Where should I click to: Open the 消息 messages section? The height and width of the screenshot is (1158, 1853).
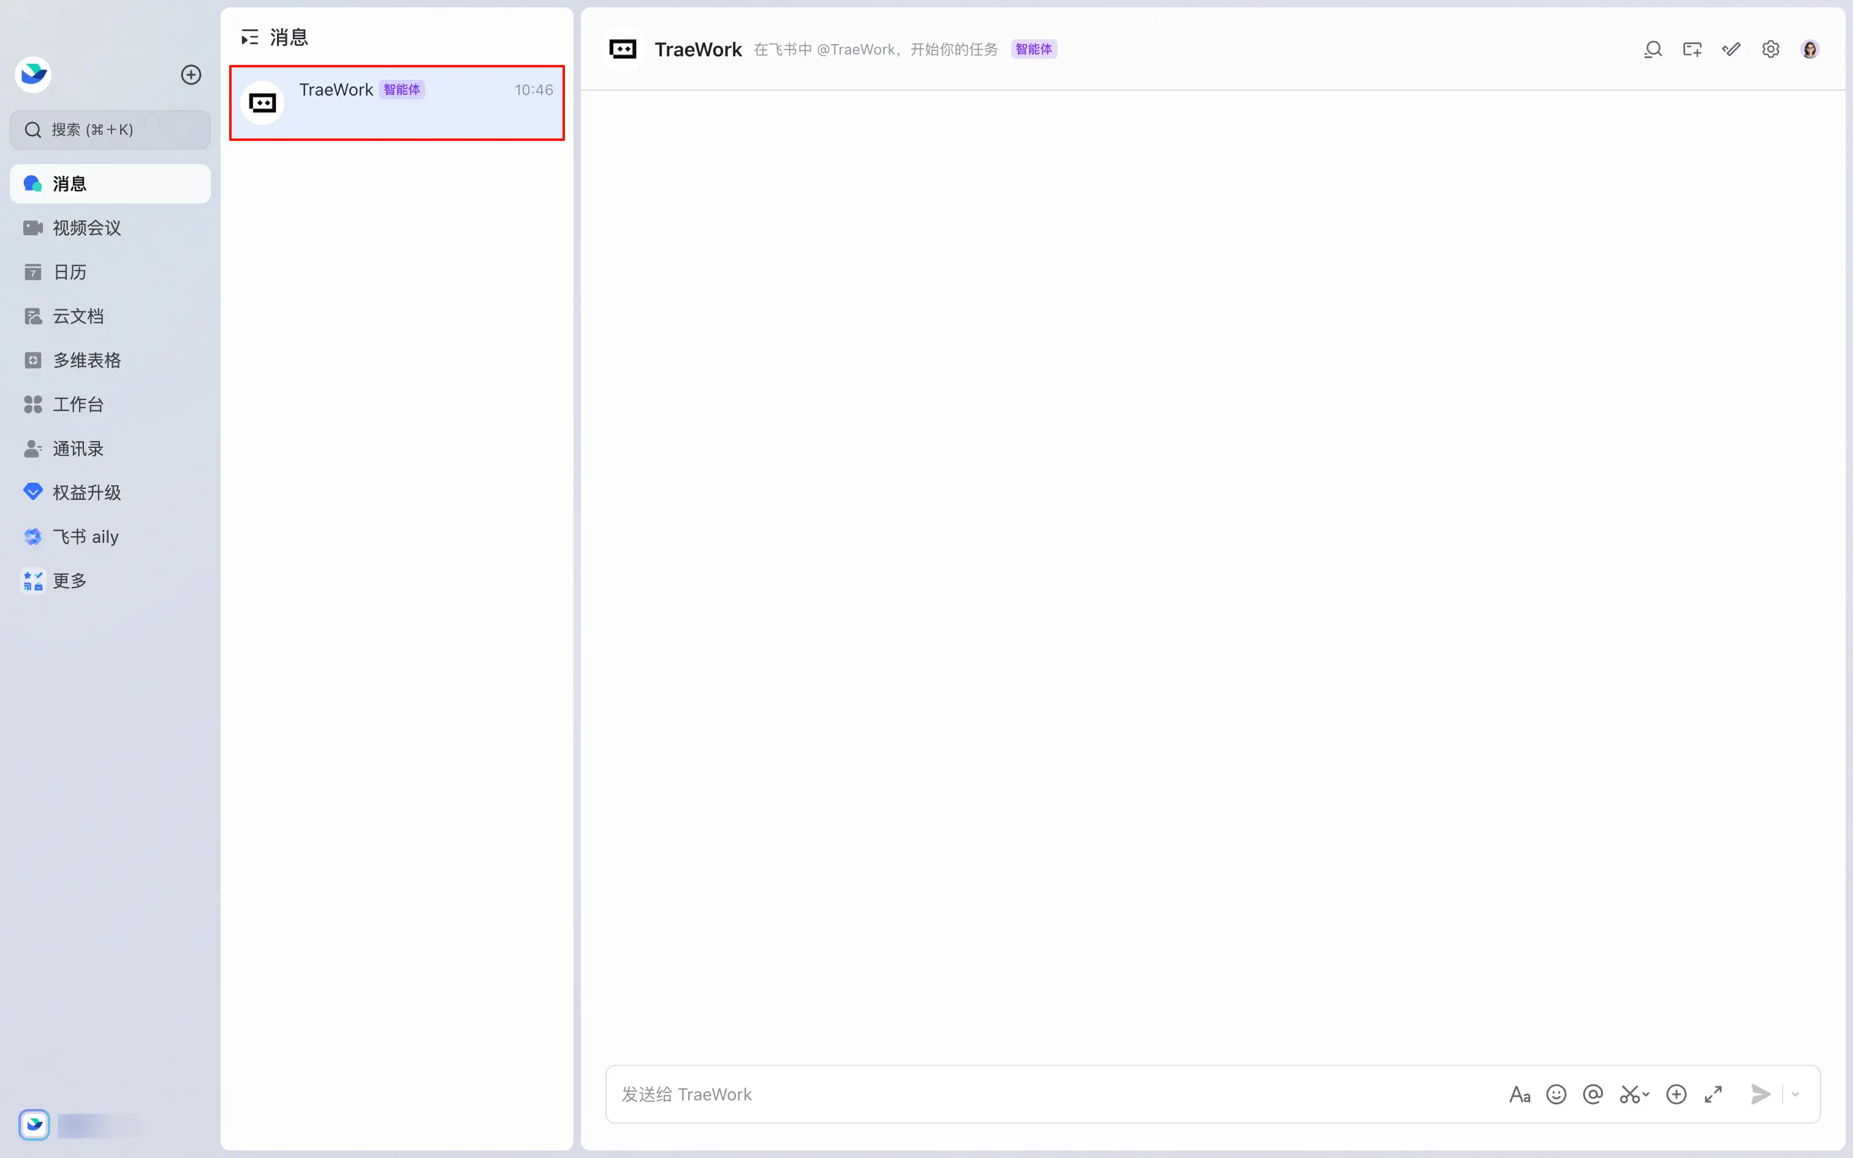tap(110, 184)
